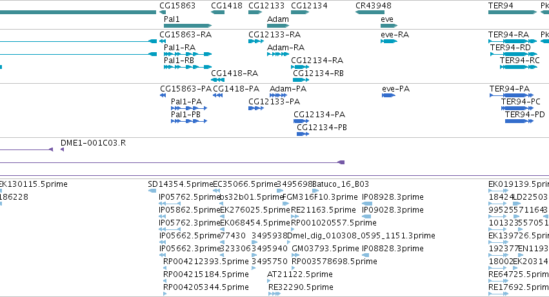The width and height of the screenshot is (549, 297).
Task: Select the GM03793.5prime EST label
Action: coord(325,249)
